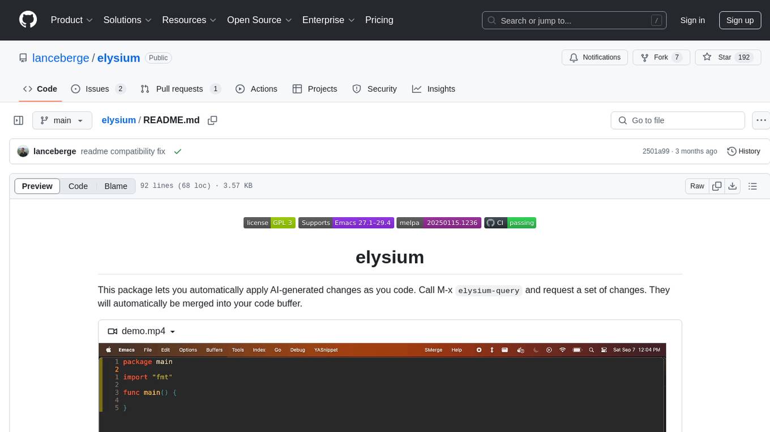Open lanceberge avatar next to commit
This screenshot has height=432, width=770.
click(x=23, y=152)
